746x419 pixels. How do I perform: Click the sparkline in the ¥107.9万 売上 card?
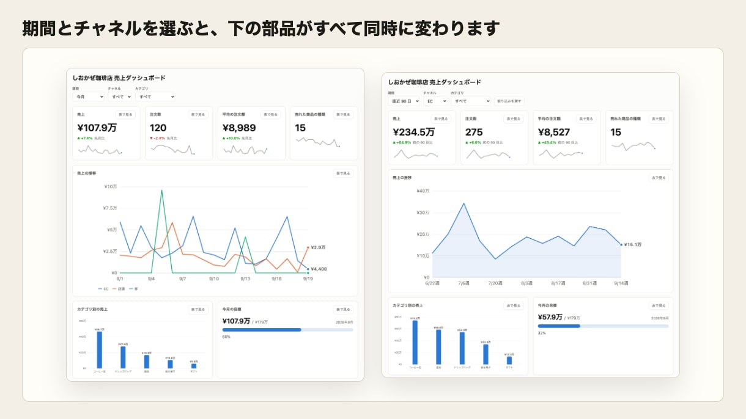(x=100, y=150)
